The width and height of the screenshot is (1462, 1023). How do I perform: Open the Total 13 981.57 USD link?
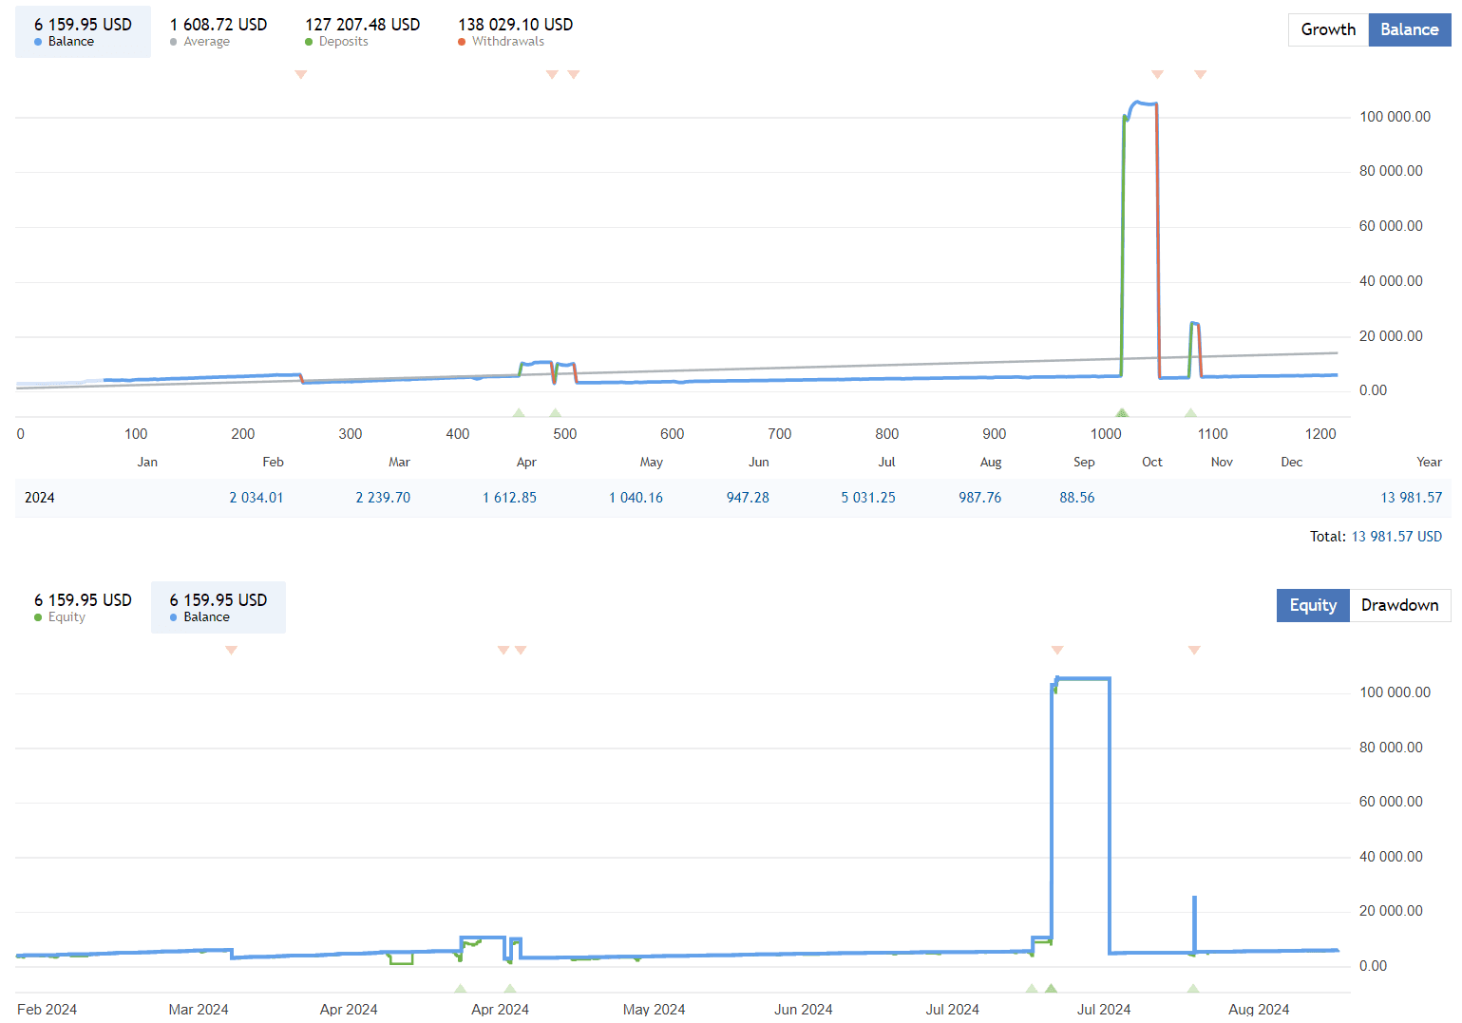(1396, 536)
